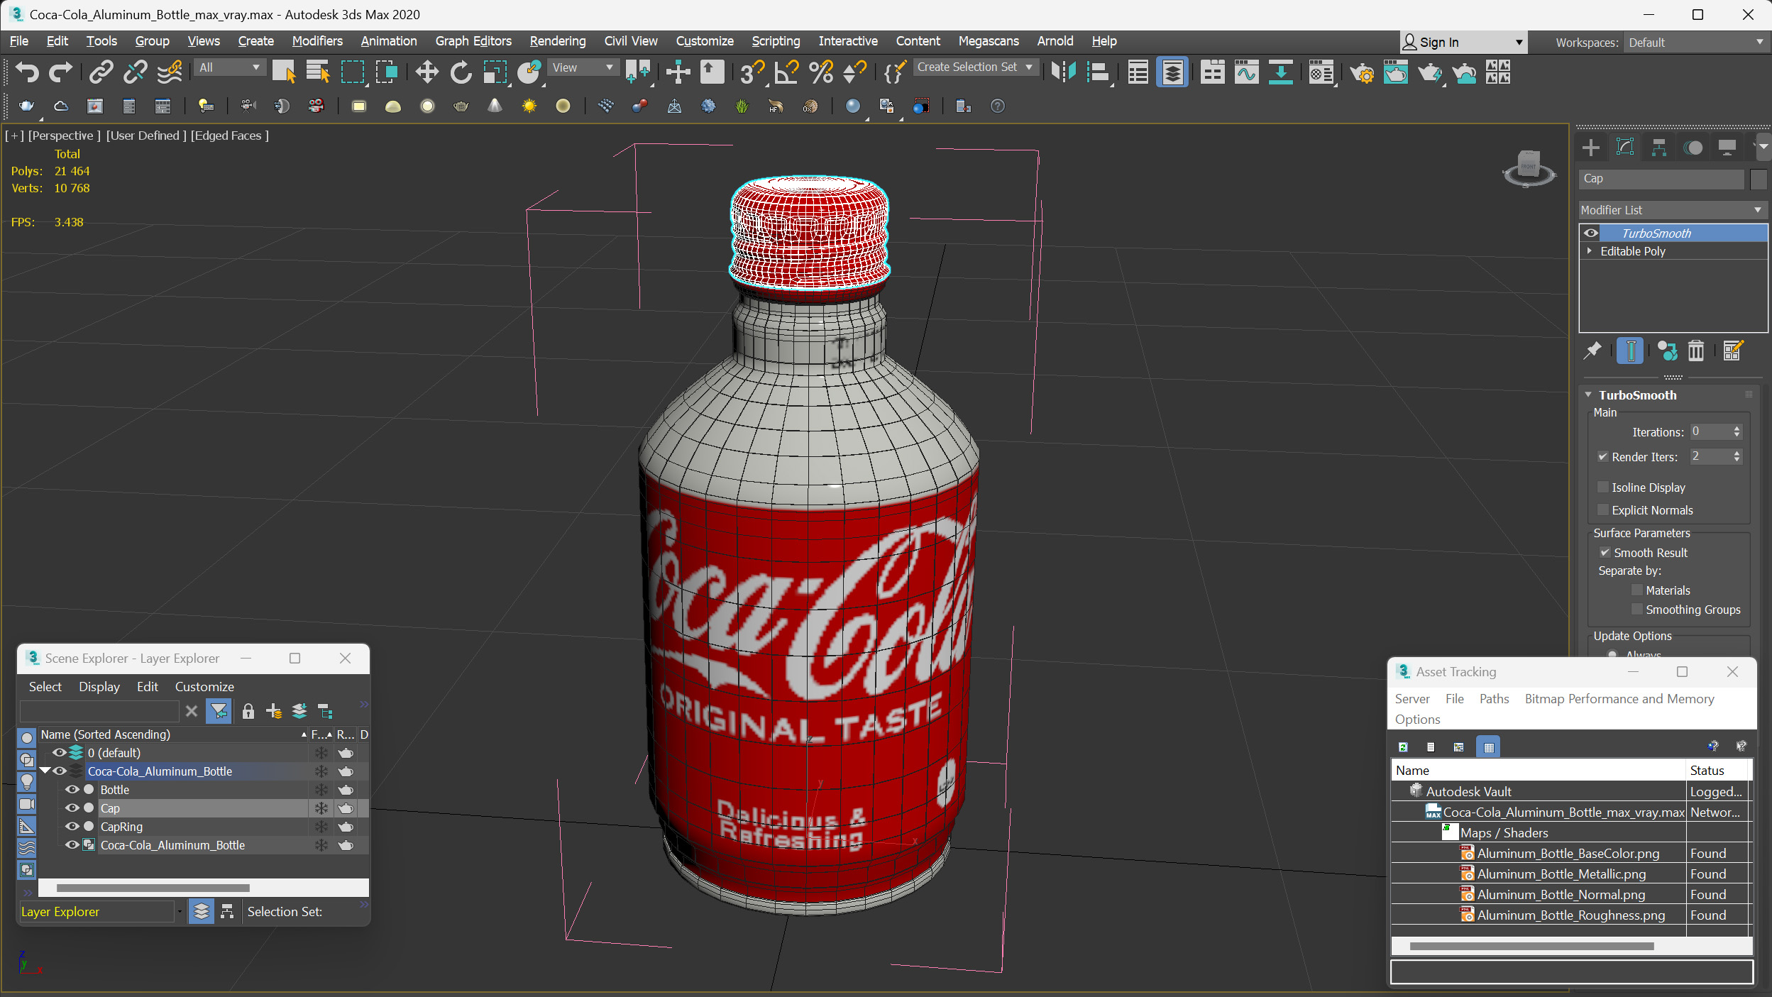Click the Mirror tool icon

[x=1063, y=72]
